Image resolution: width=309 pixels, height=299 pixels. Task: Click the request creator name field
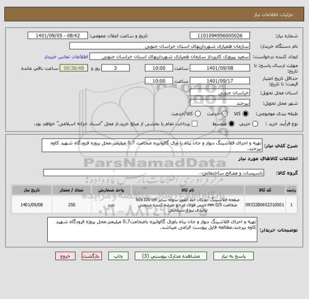tap(170, 56)
